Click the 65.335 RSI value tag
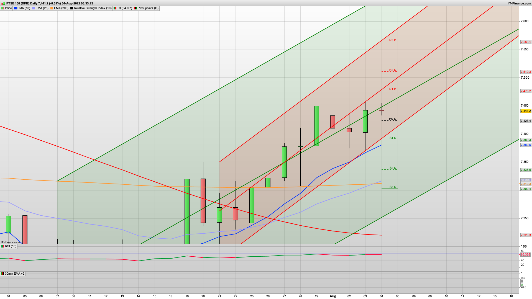532x299 pixels. 525,254
